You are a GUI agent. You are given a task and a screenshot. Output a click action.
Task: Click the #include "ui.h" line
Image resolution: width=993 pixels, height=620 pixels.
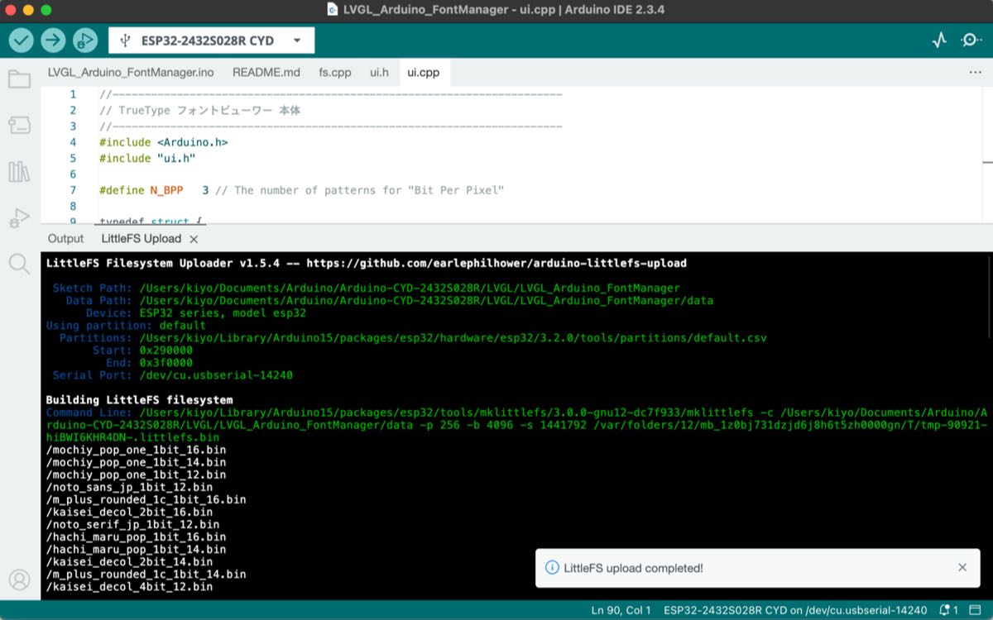point(147,158)
